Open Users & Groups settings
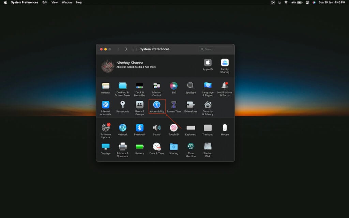 pos(139,108)
